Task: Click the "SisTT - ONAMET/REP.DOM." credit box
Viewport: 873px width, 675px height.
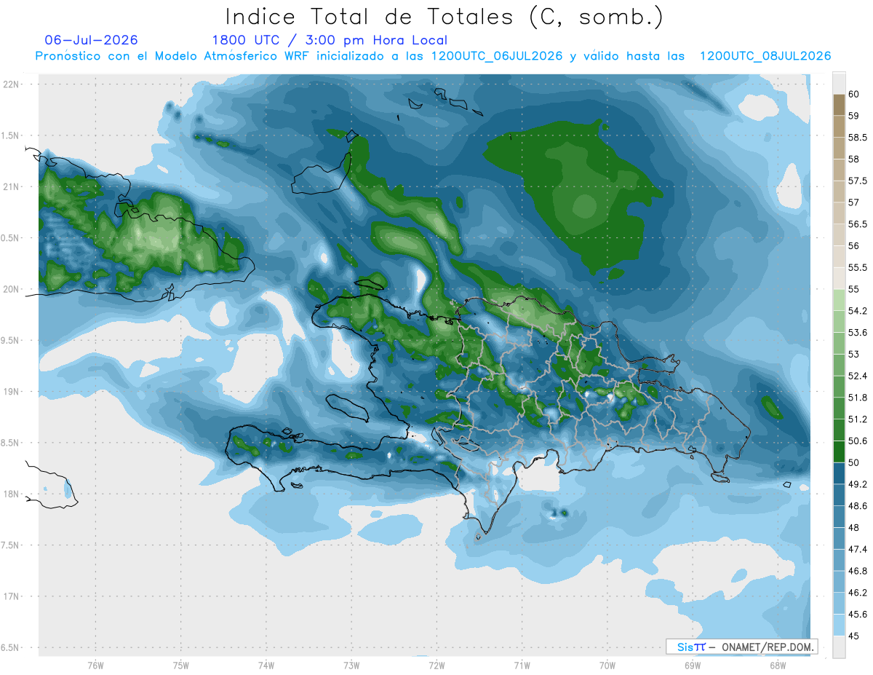Action: click(741, 647)
